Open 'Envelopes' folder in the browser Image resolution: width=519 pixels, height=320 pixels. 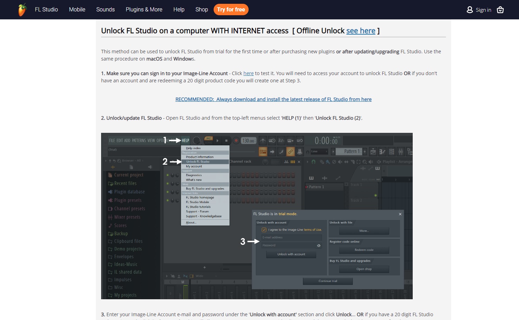(x=121, y=257)
